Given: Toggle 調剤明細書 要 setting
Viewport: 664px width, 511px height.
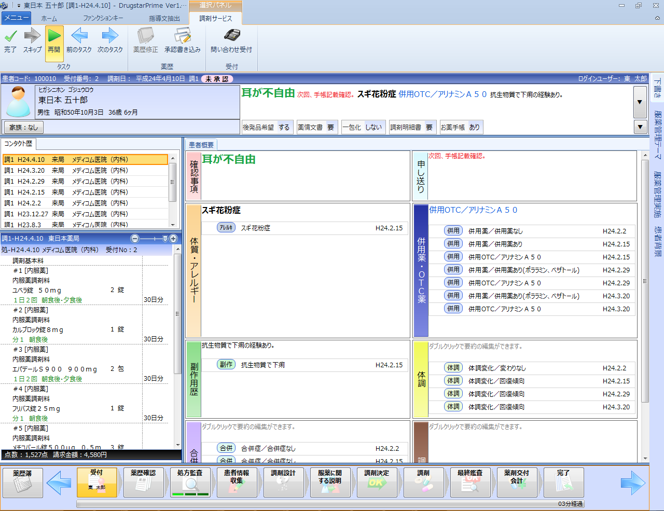Looking at the screenshot, I should (412, 127).
